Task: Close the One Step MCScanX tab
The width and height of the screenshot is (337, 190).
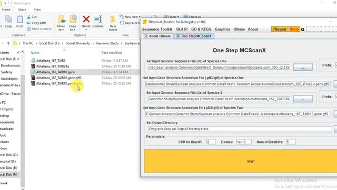Action: (178, 36)
